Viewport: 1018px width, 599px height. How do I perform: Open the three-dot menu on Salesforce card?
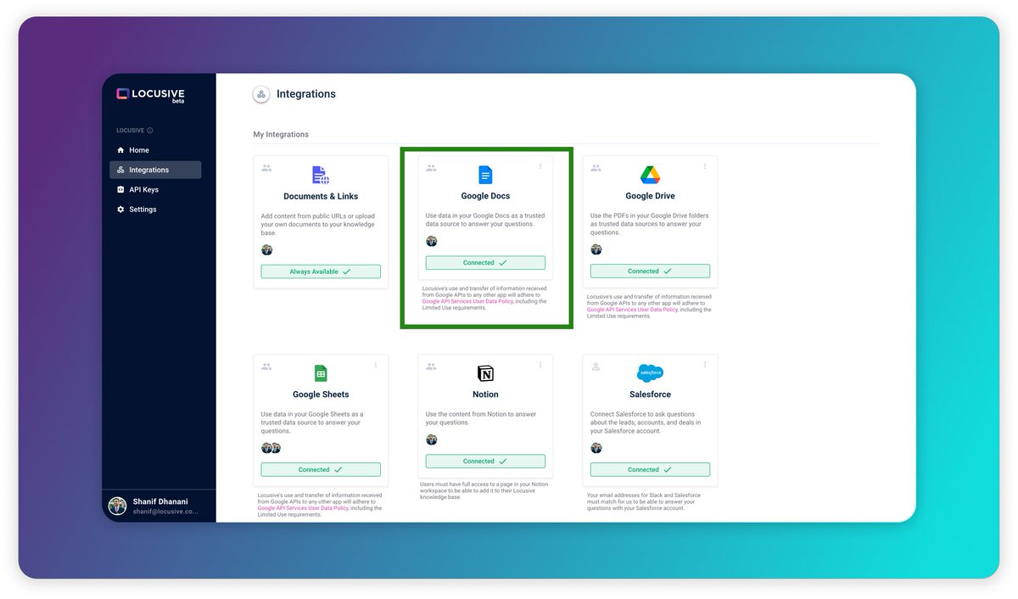coord(705,365)
